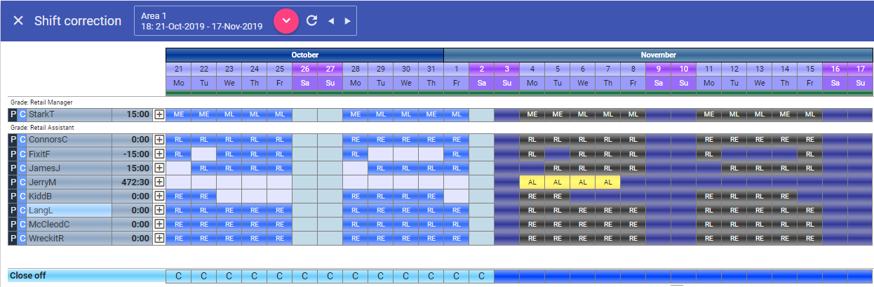Toggle close off C cell for November 2
Image resolution: width=874 pixels, height=287 pixels.
click(481, 276)
